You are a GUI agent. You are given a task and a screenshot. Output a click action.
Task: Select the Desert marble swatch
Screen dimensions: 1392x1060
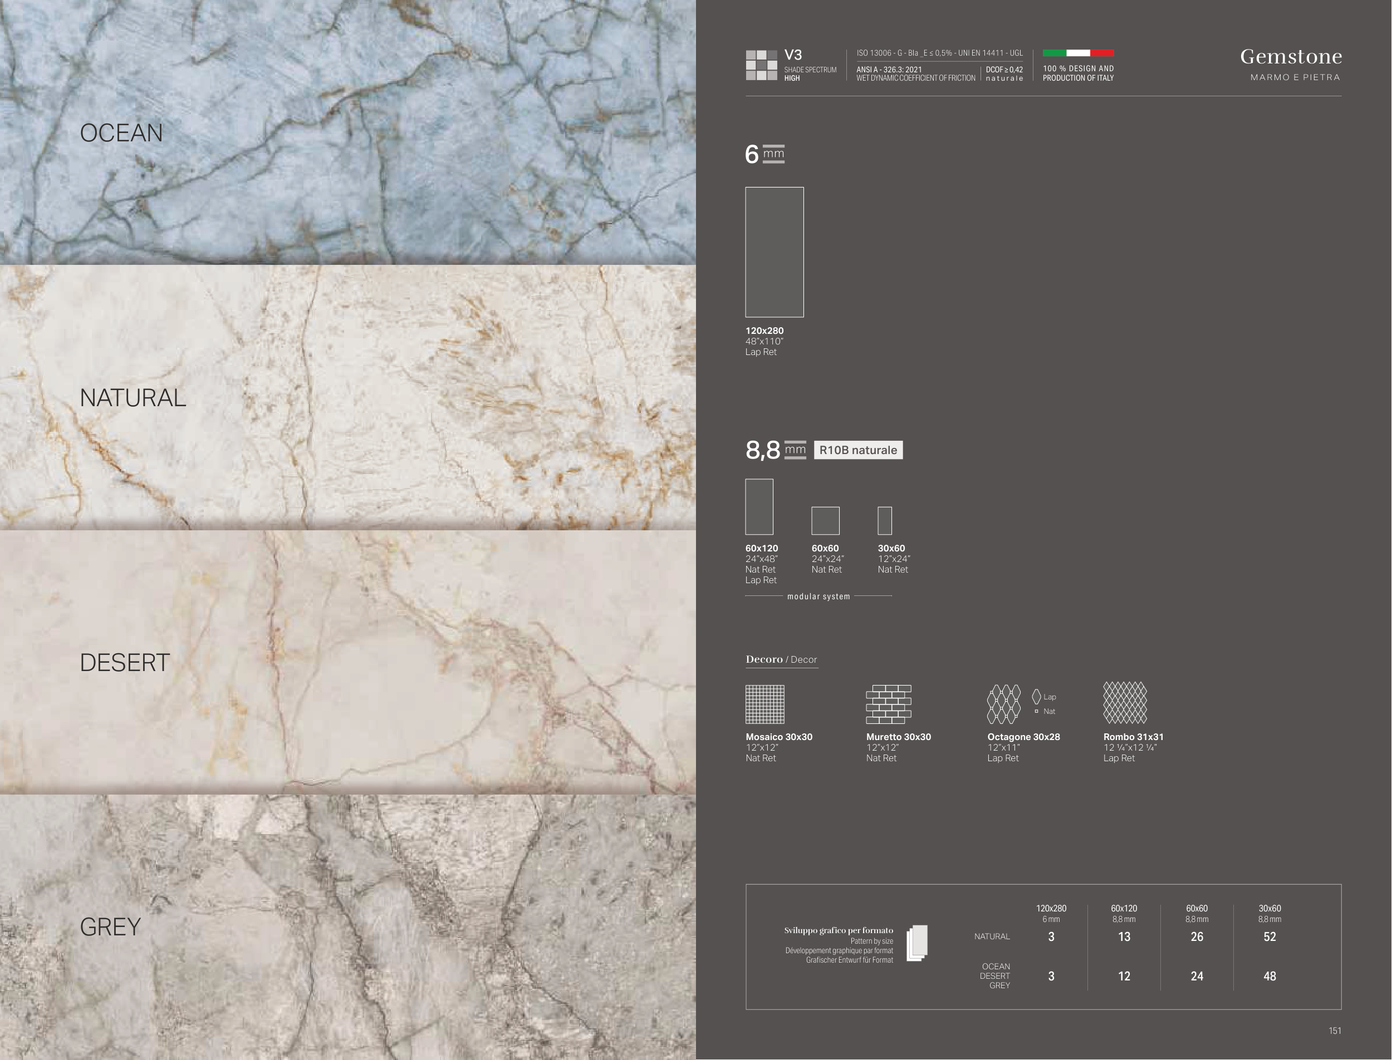click(x=348, y=662)
